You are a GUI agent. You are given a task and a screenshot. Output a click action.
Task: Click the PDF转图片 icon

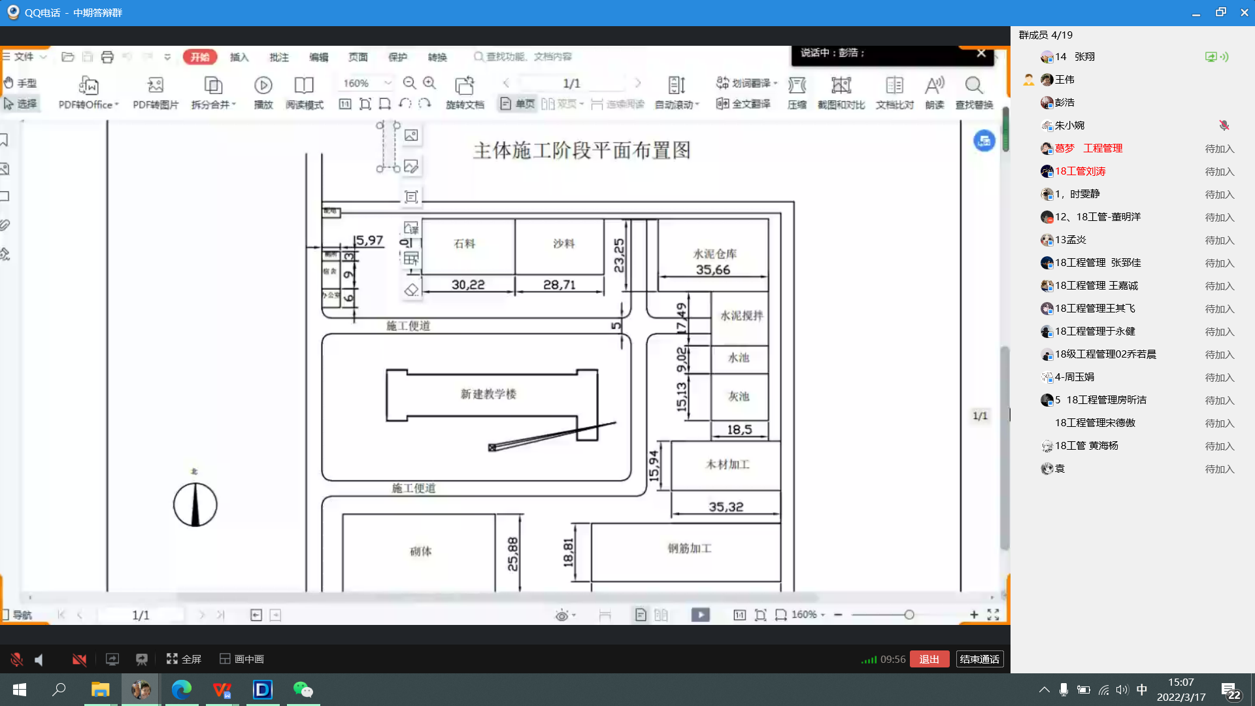coord(156,86)
